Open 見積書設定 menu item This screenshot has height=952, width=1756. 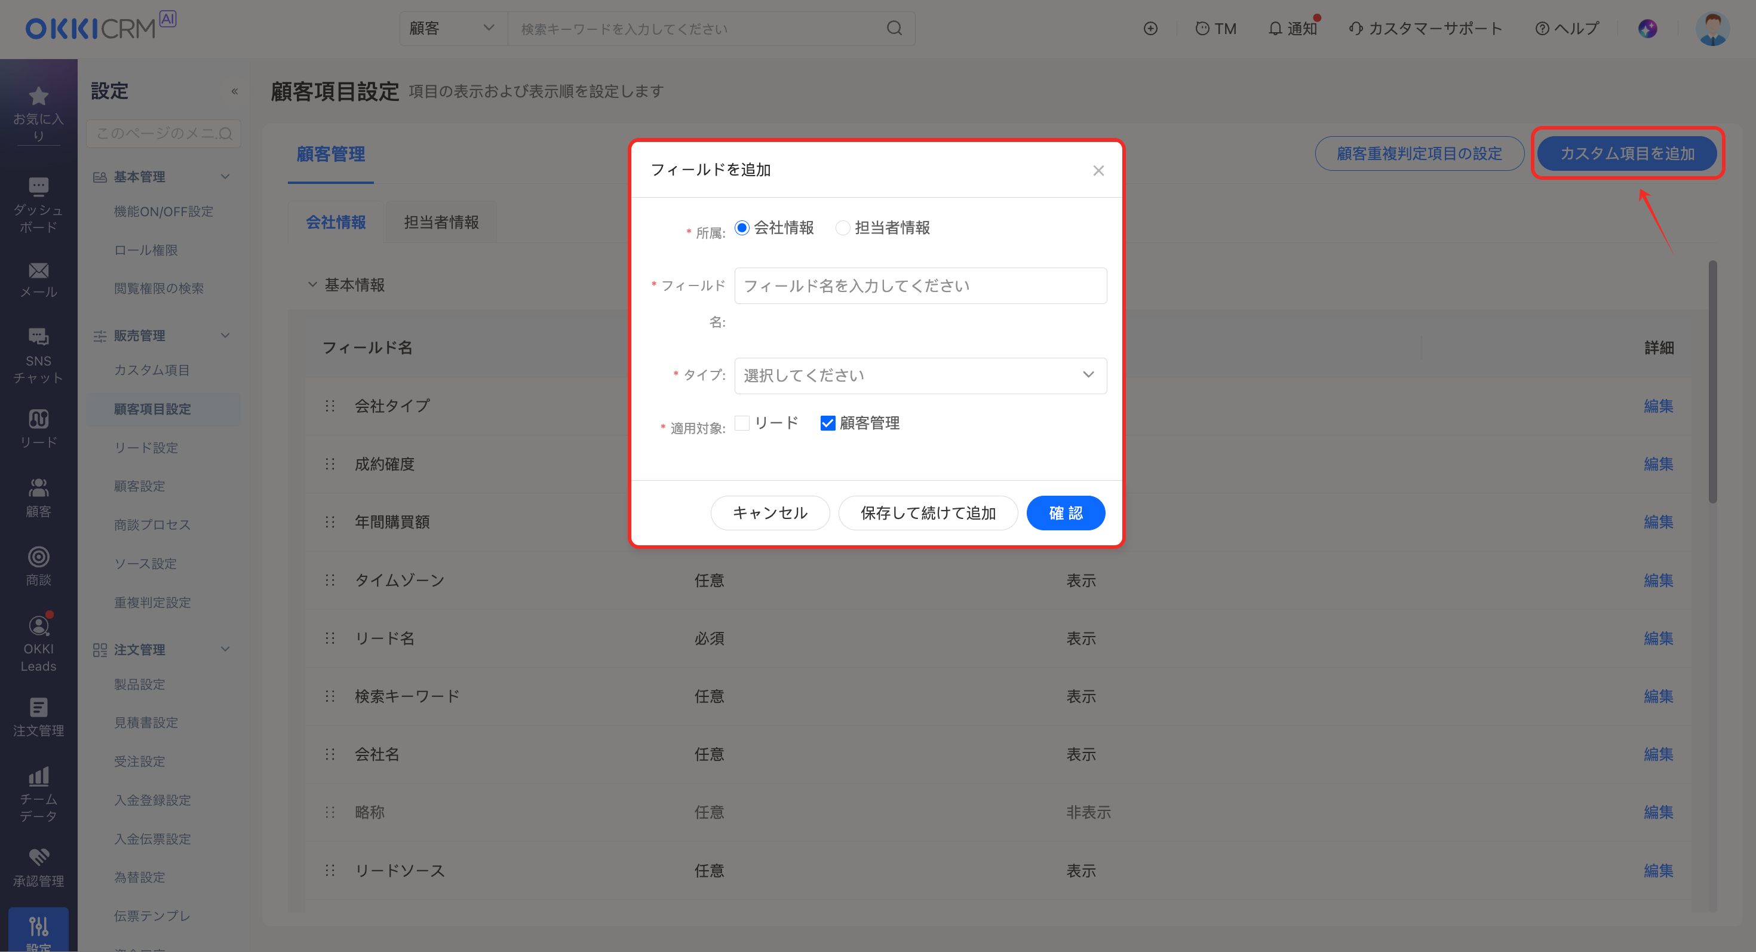pyautogui.click(x=146, y=722)
